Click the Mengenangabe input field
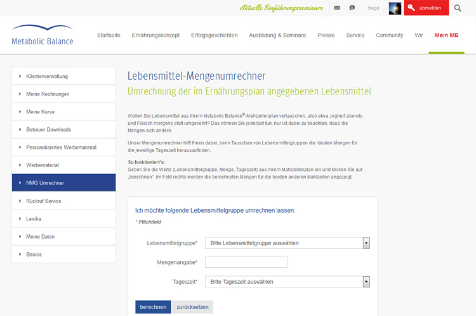Viewport: 476px width, 316px height. (246, 262)
